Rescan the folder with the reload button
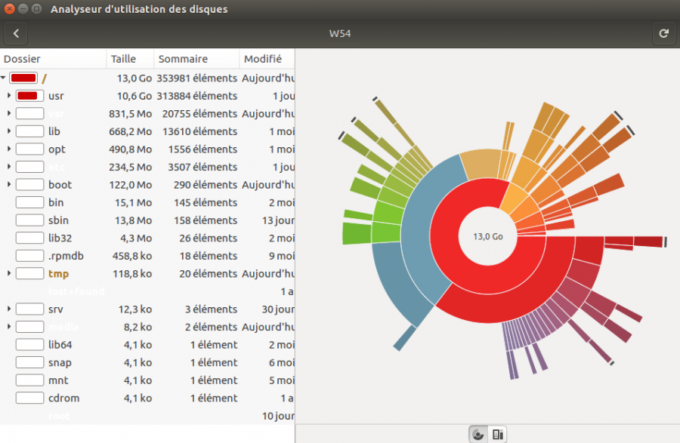The height and width of the screenshot is (443, 680). tap(663, 33)
